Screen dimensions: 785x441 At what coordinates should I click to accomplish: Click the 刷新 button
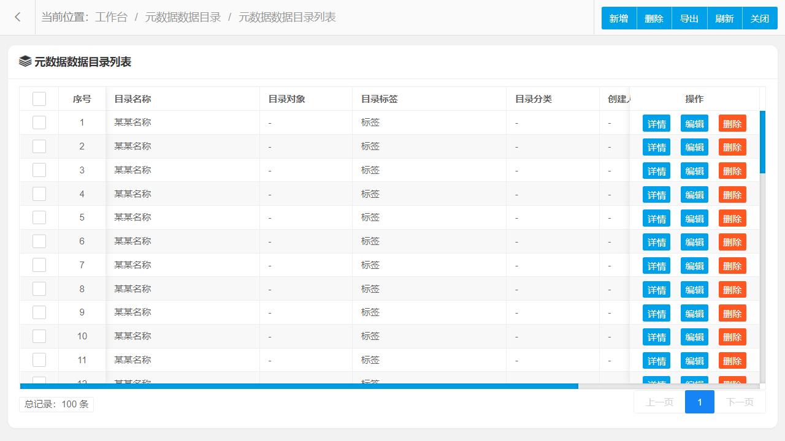[x=724, y=18]
